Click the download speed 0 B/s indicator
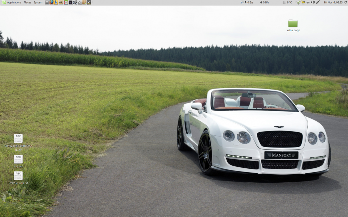The height and width of the screenshot is (217, 348). click(249, 2)
